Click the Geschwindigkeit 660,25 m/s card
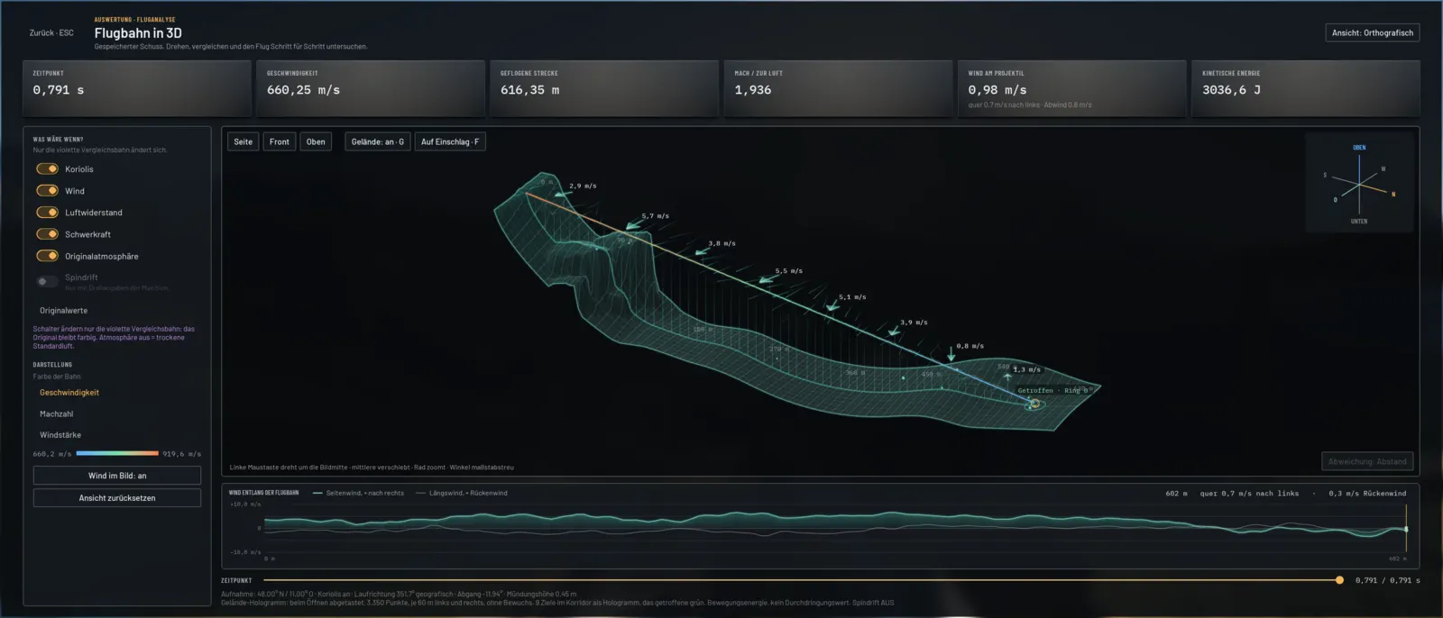1443x618 pixels. pyautogui.click(x=371, y=88)
